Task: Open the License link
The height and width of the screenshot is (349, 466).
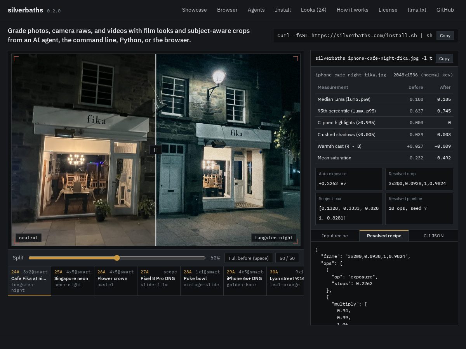Action: pos(388,10)
